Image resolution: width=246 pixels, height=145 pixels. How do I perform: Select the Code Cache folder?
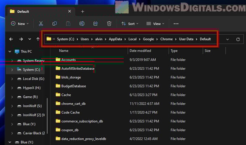pyautogui.click(x=67, y=112)
